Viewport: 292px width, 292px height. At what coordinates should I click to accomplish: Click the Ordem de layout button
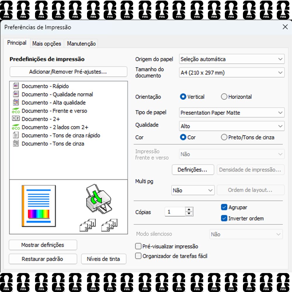tap(251, 190)
